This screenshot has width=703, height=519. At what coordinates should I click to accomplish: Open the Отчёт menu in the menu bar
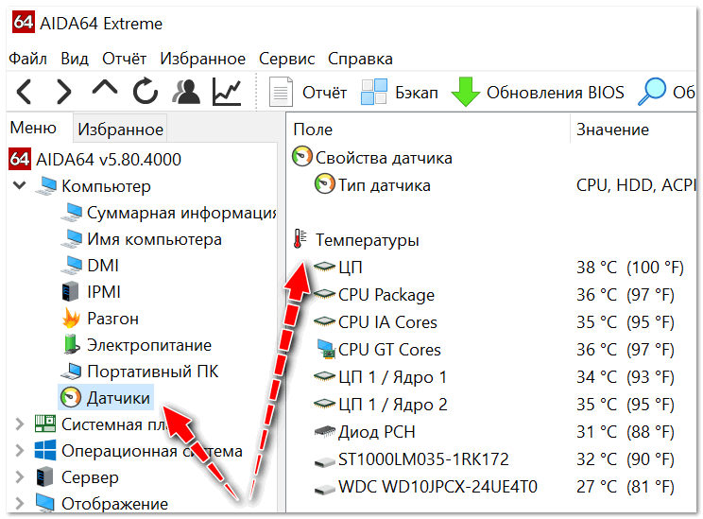[124, 59]
